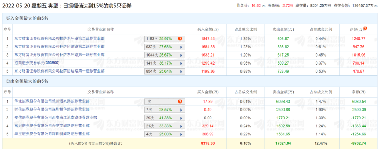Select the buy amount 329.14 cell
The width and height of the screenshot is (378, 150).
[x=208, y=126]
